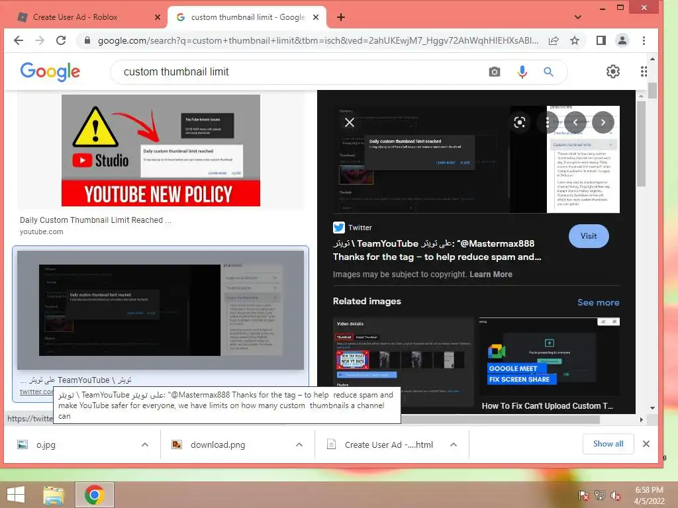Open the tab search dropdown arrow

577,17
